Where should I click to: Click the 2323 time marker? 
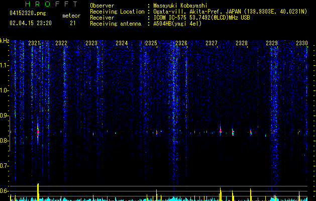91,43
